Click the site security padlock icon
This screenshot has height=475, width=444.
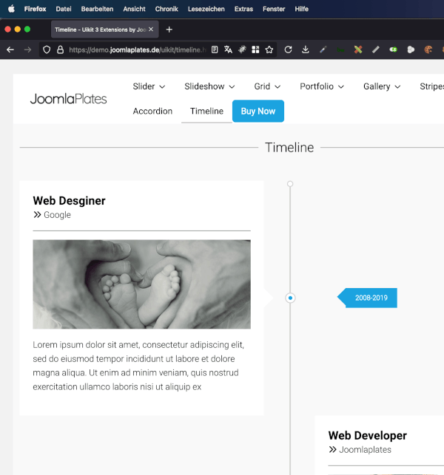tap(61, 49)
